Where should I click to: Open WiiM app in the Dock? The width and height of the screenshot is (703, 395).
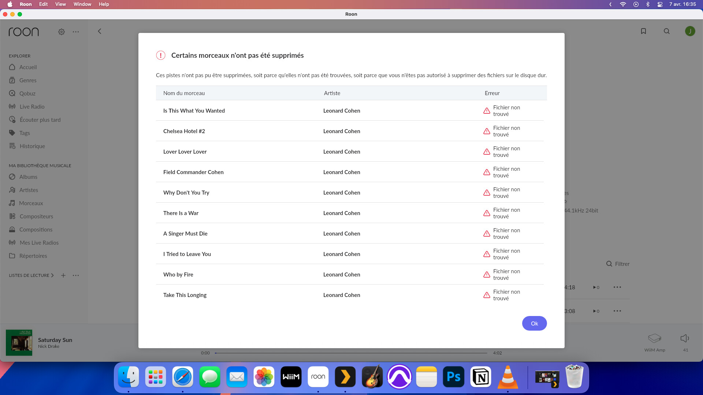(x=291, y=377)
